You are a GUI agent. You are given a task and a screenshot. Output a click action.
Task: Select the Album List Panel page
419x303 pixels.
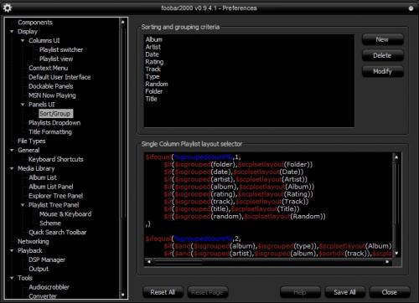point(51,187)
